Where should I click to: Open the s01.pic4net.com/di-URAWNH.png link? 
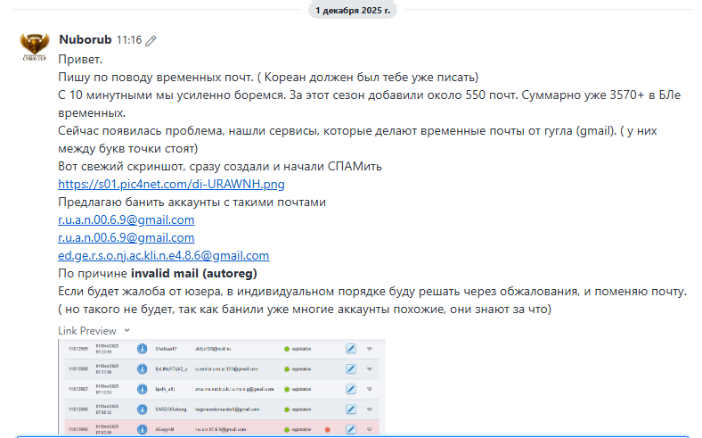click(x=171, y=185)
